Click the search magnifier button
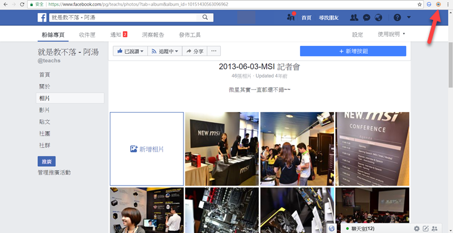The height and width of the screenshot is (233, 453). (205, 18)
